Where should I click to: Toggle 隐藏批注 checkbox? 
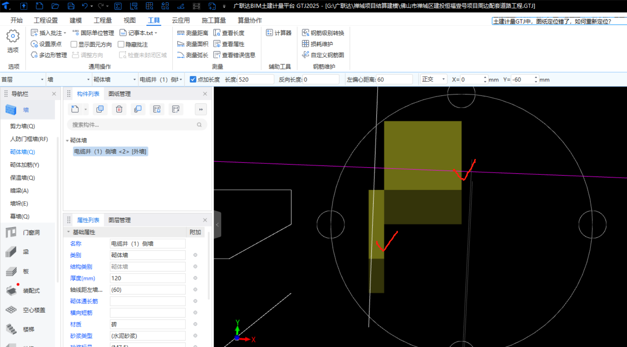click(121, 44)
